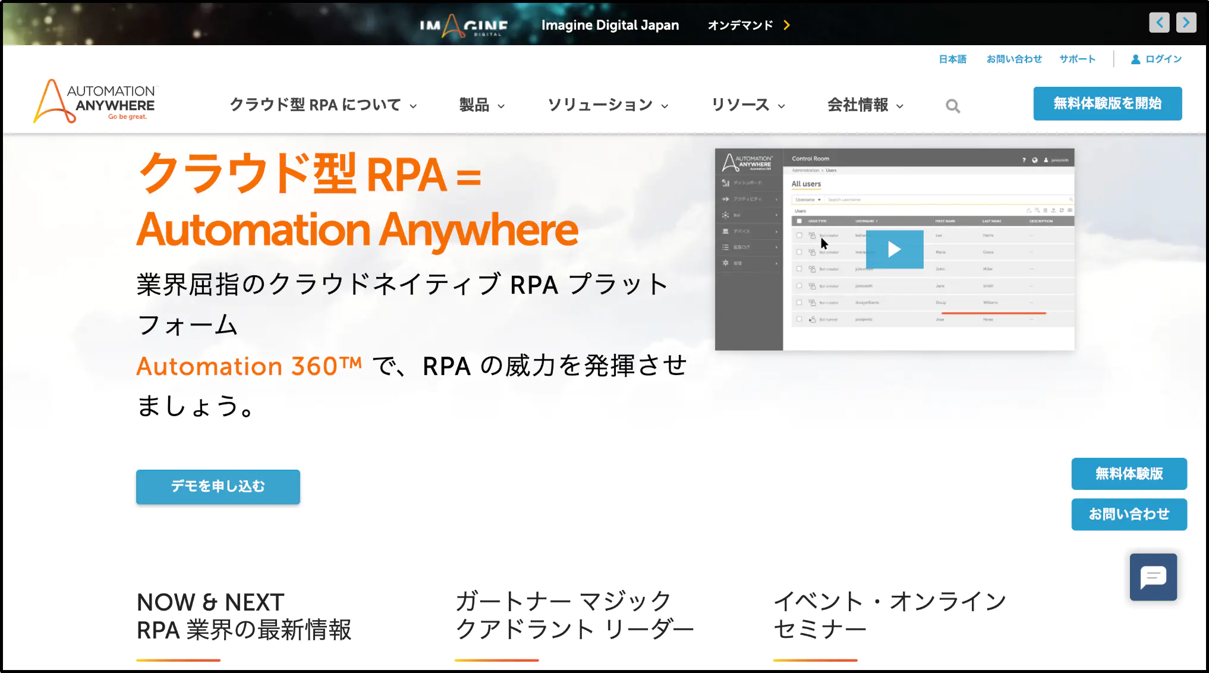The image size is (1209, 673).
Task: Open the サポート link
Action: coord(1077,59)
